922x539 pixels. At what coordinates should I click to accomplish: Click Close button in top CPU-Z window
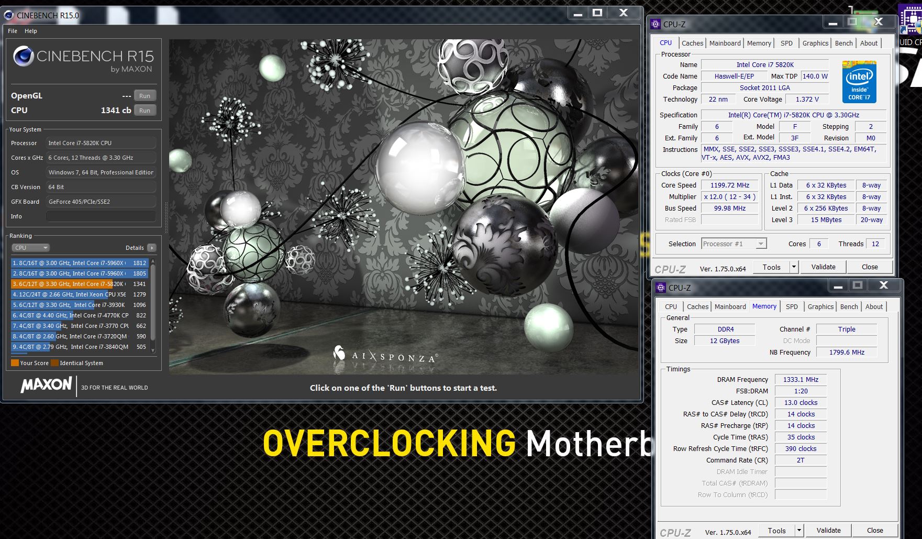click(x=870, y=267)
